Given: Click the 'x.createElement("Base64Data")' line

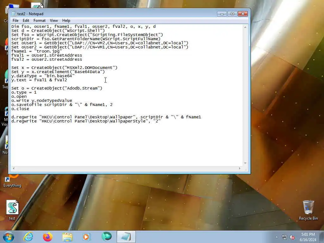Looking at the screenshot, I should tap(58, 72).
